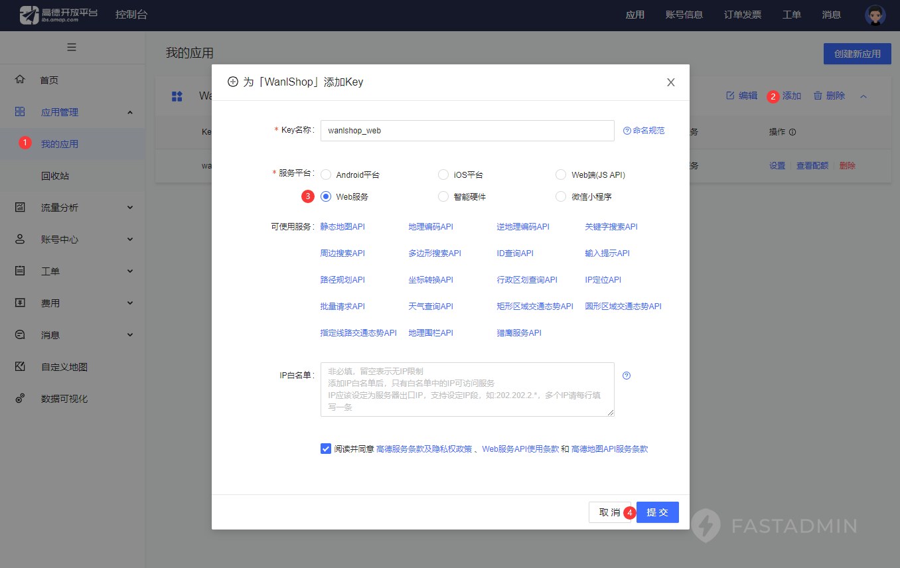The image size is (900, 568).
Task: Open 高德地图API服务条款 link
Action: [609, 449]
